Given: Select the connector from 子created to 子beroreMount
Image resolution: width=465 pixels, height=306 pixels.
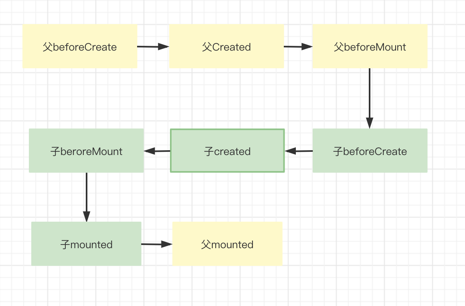Looking at the screenshot, I should (157, 151).
